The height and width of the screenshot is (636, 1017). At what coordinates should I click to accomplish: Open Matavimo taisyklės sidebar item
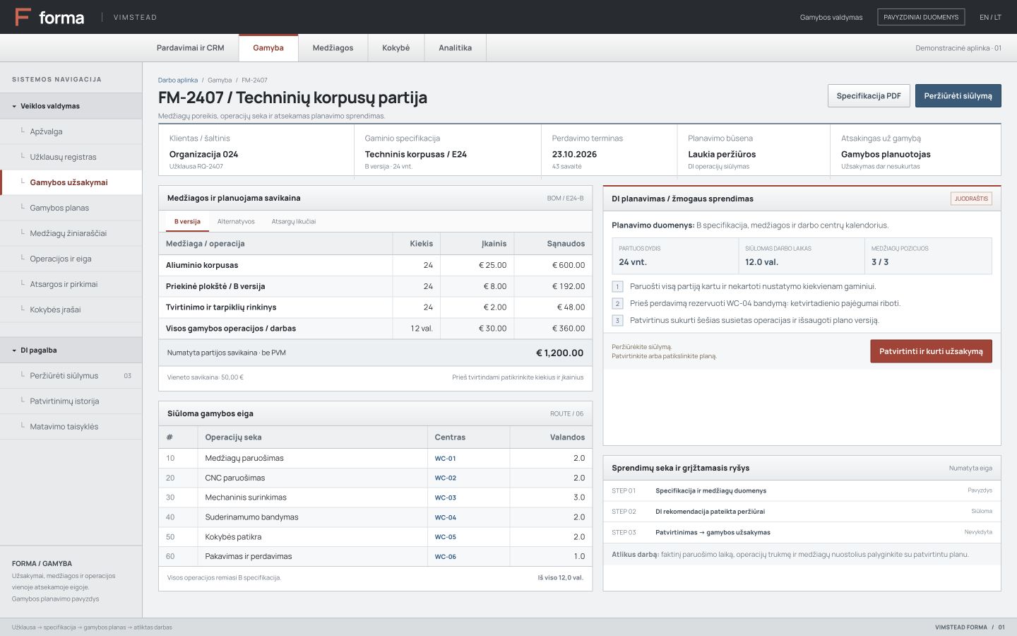71,427
